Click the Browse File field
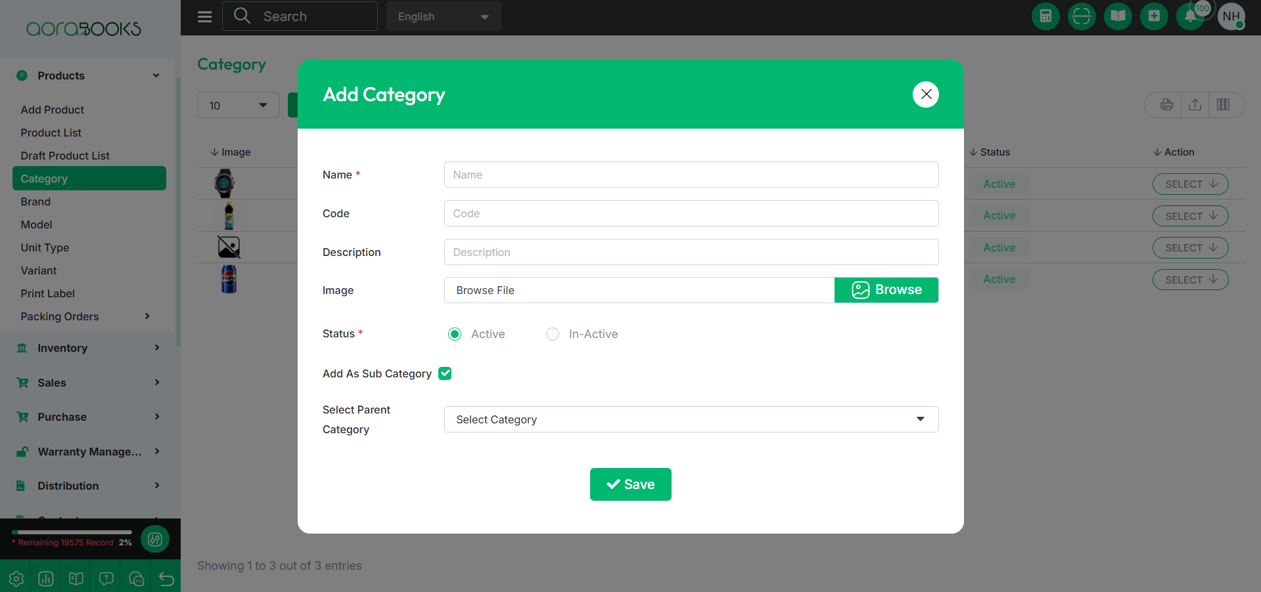 [639, 290]
